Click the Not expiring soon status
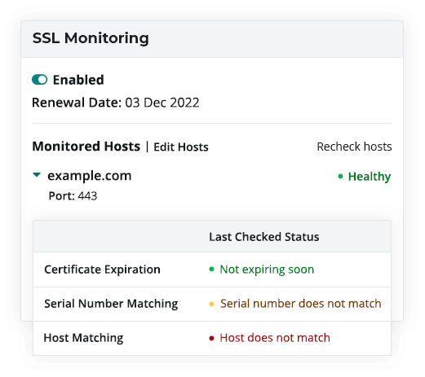425x377 pixels. (267, 270)
